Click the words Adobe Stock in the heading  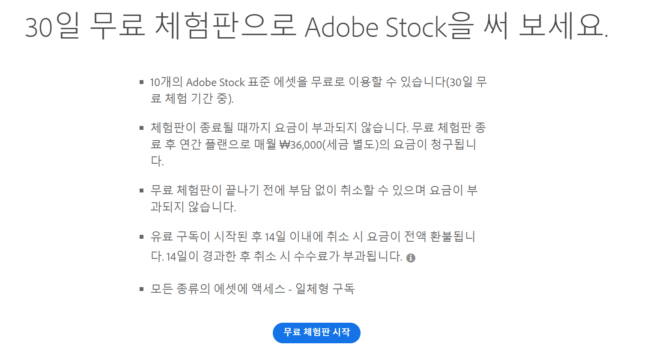pyautogui.click(x=376, y=27)
